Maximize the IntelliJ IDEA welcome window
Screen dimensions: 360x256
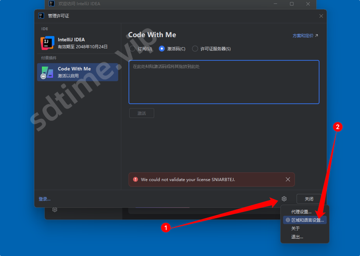(291, 4)
